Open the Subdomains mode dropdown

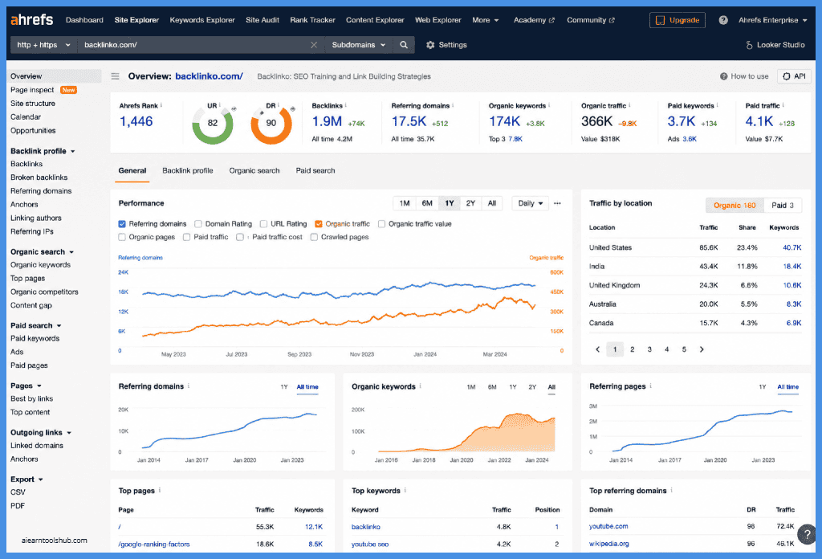coord(359,45)
